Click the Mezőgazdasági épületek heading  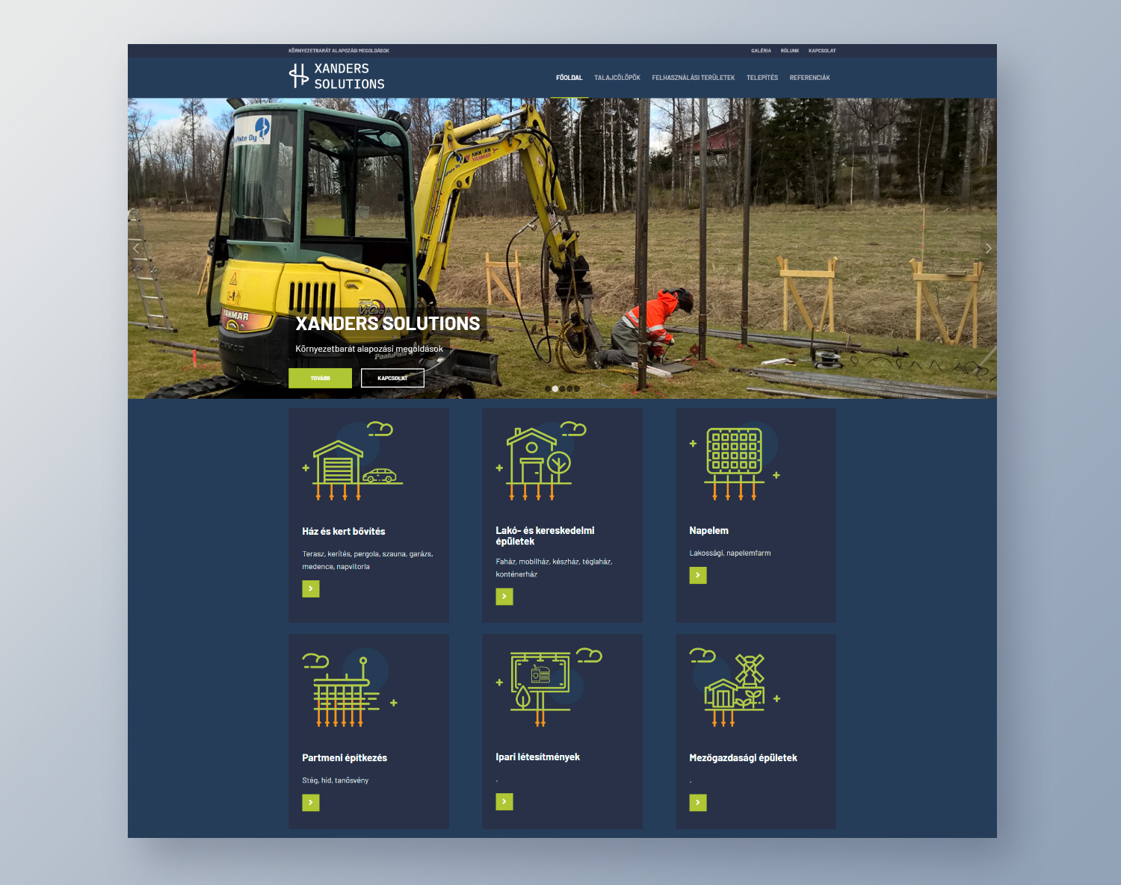point(743,758)
